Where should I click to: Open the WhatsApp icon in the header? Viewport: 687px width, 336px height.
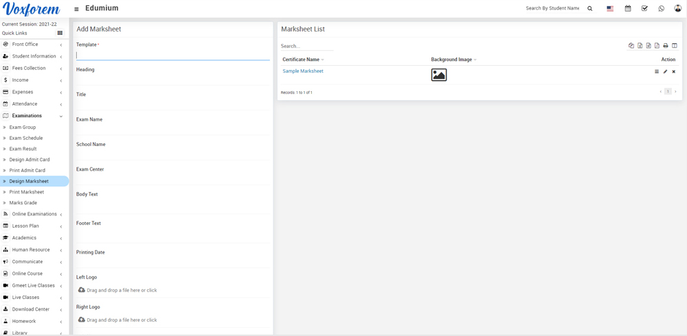click(x=661, y=9)
